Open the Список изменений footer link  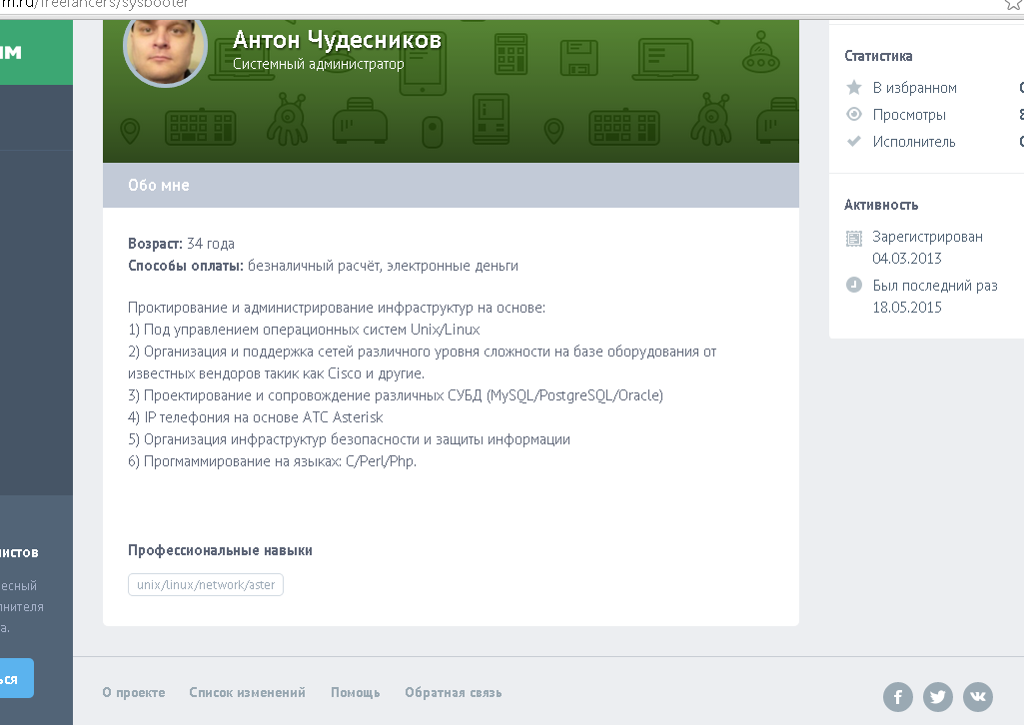pos(247,692)
